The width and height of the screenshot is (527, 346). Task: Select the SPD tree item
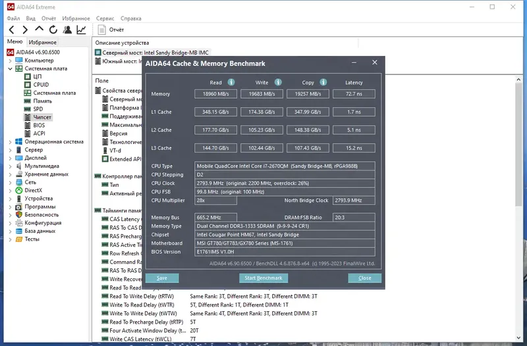click(x=38, y=109)
